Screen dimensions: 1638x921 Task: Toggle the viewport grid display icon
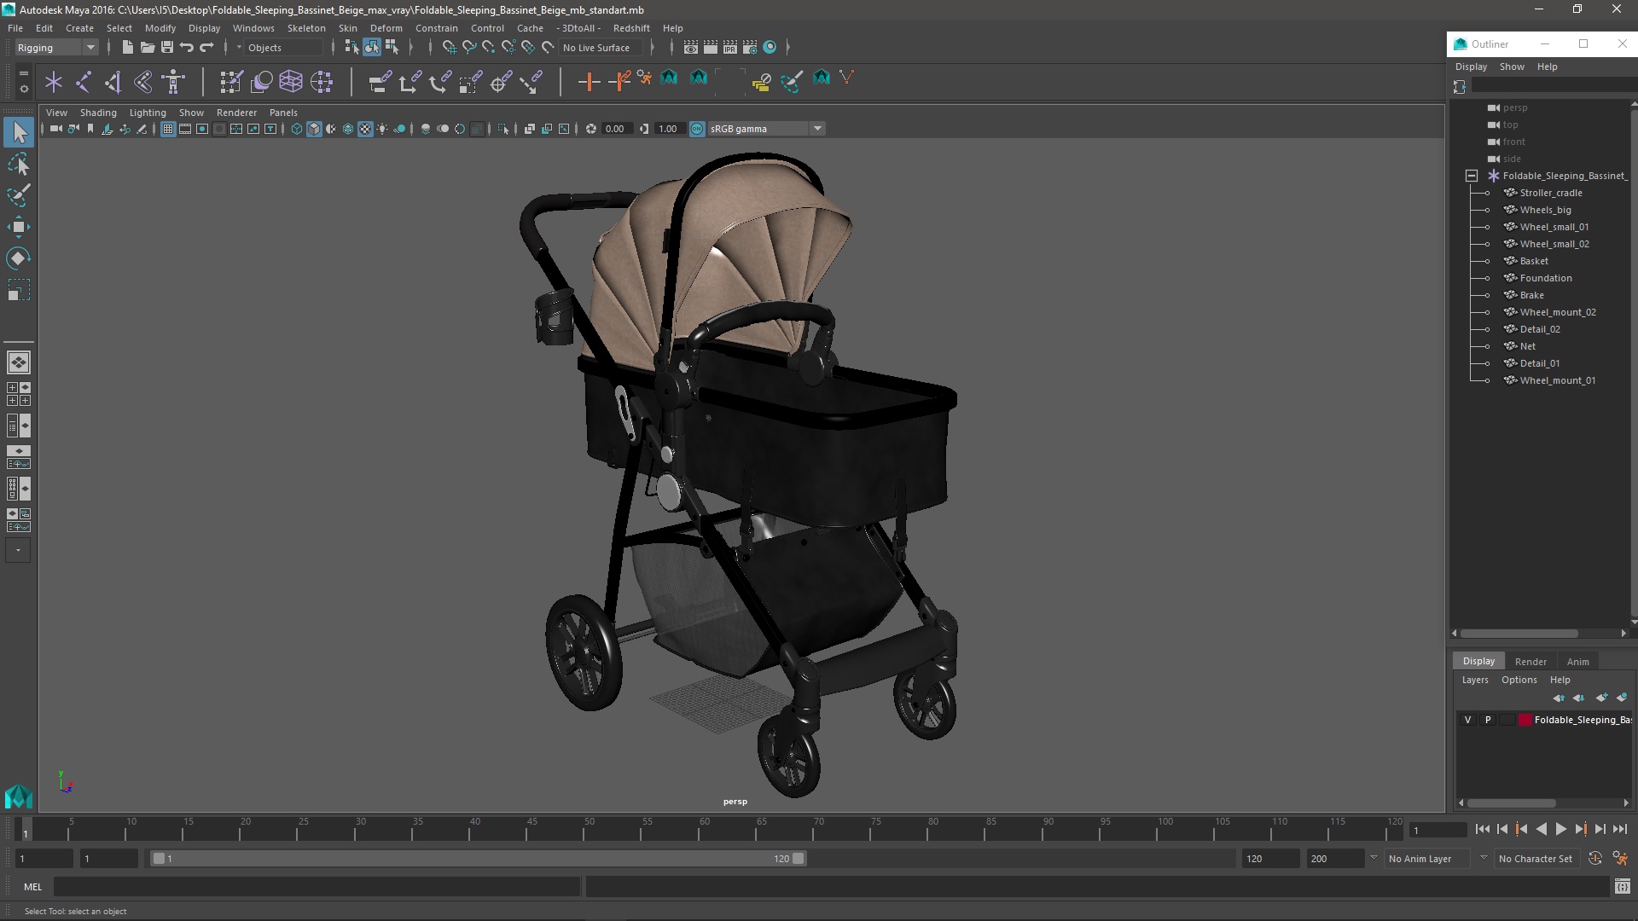click(x=168, y=129)
